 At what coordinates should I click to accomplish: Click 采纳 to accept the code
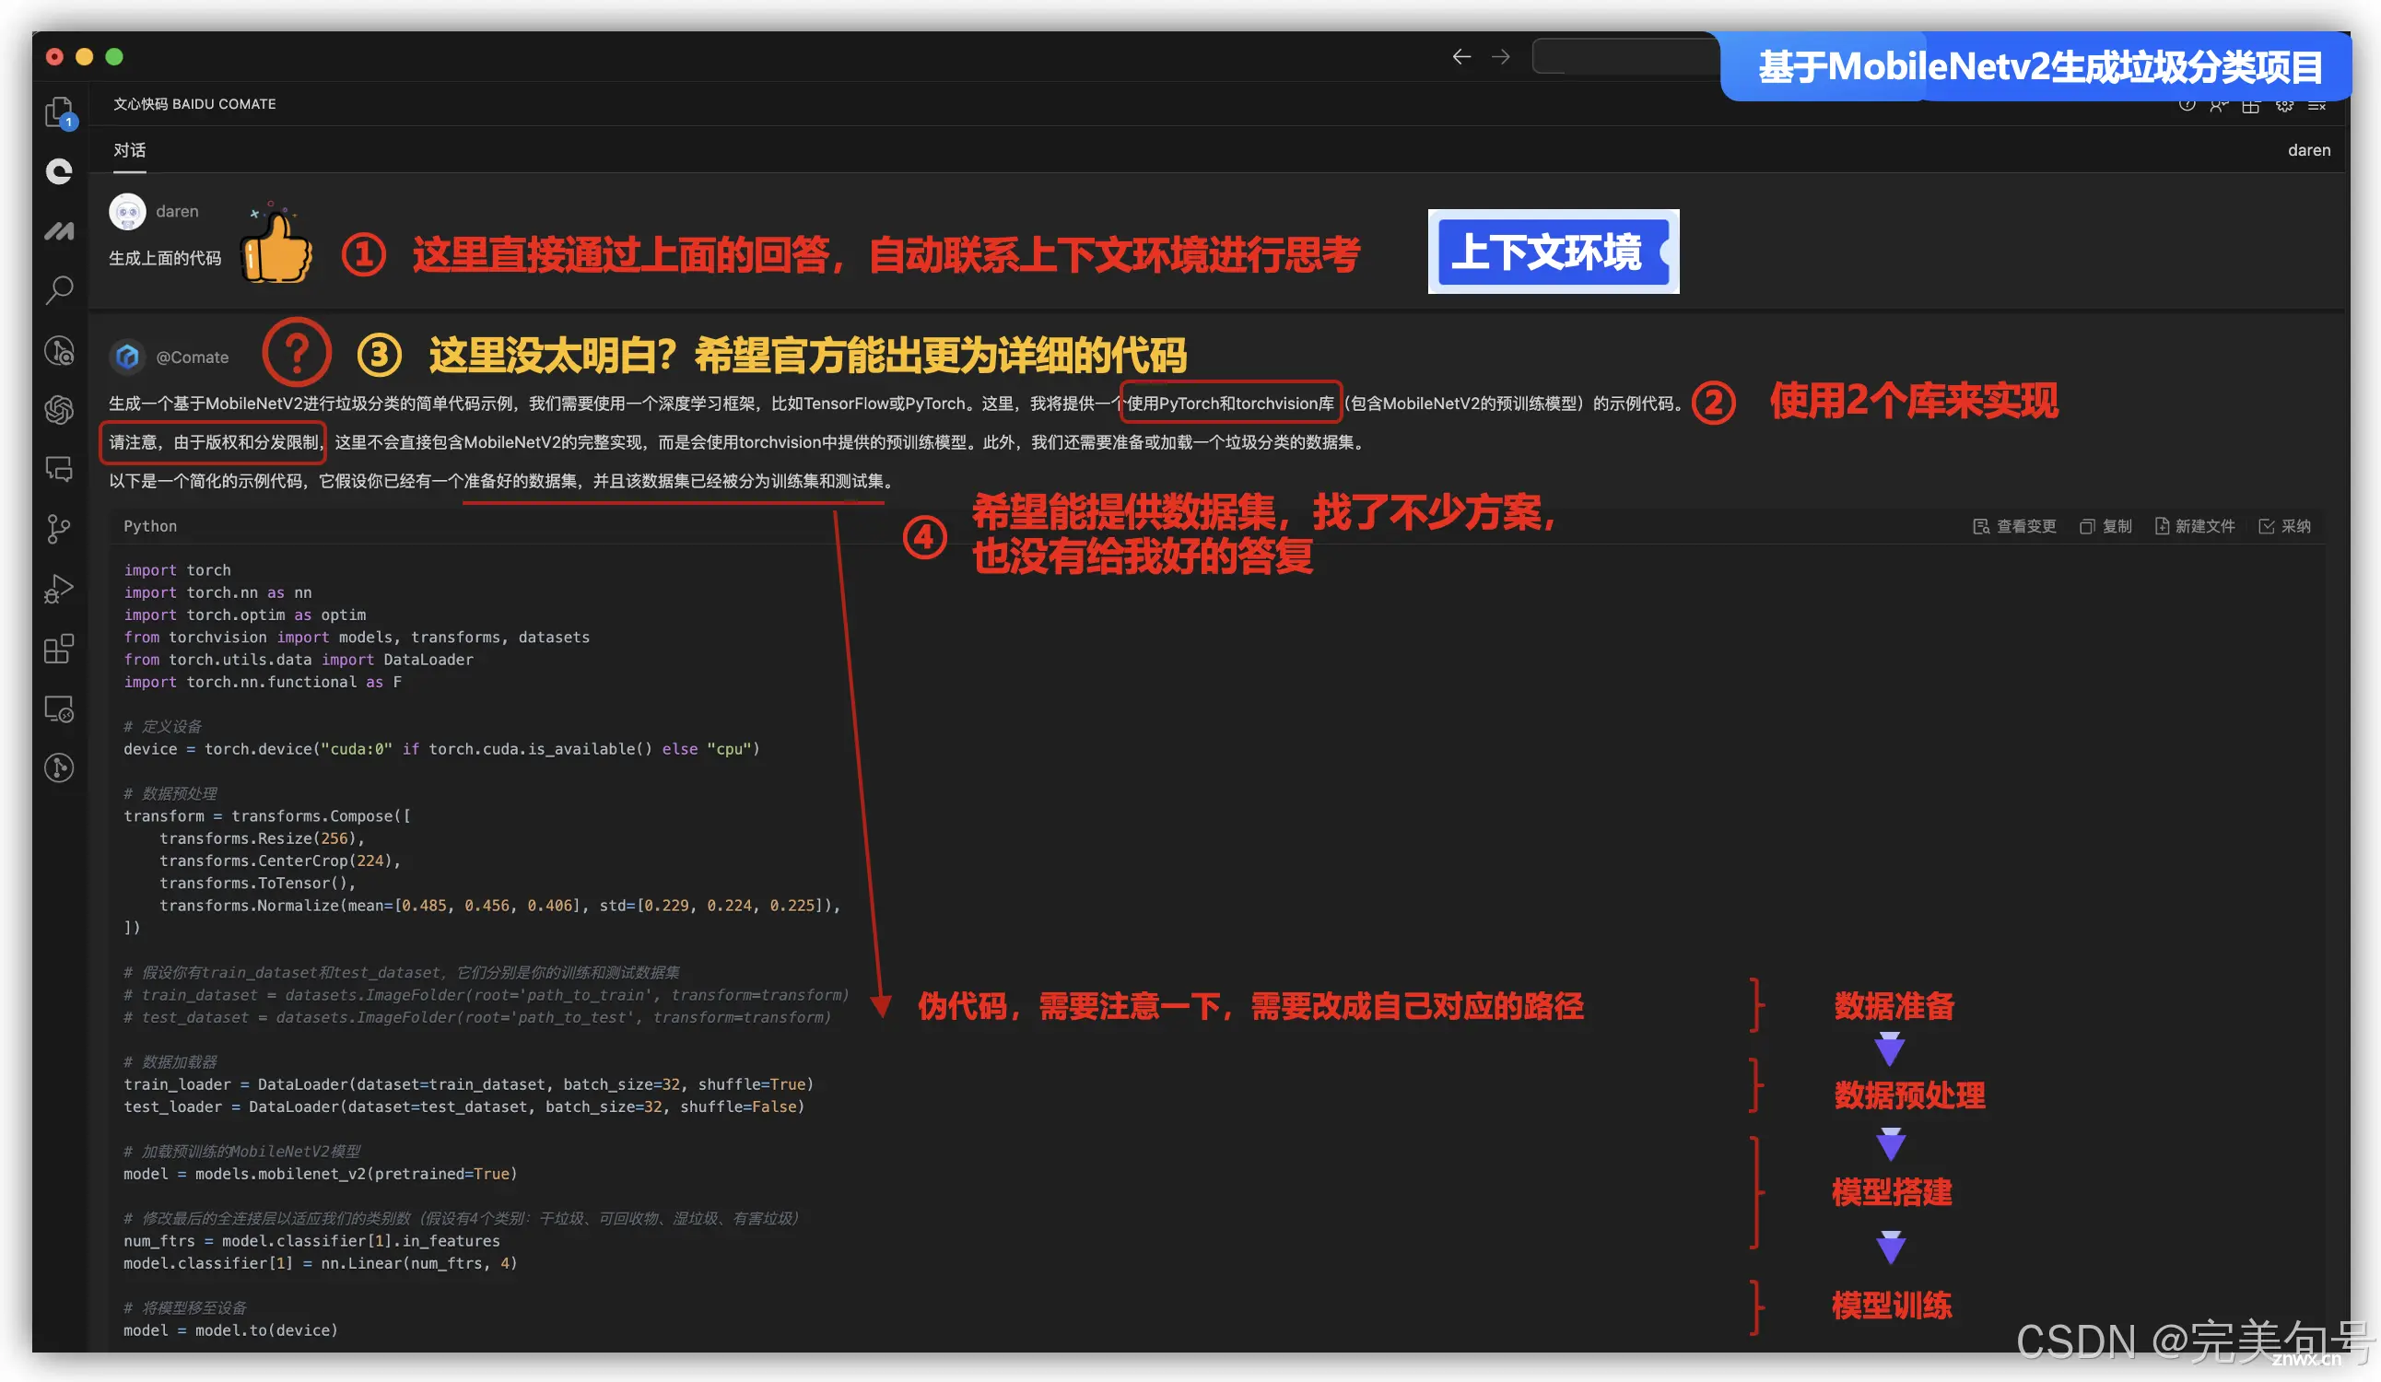2284,526
